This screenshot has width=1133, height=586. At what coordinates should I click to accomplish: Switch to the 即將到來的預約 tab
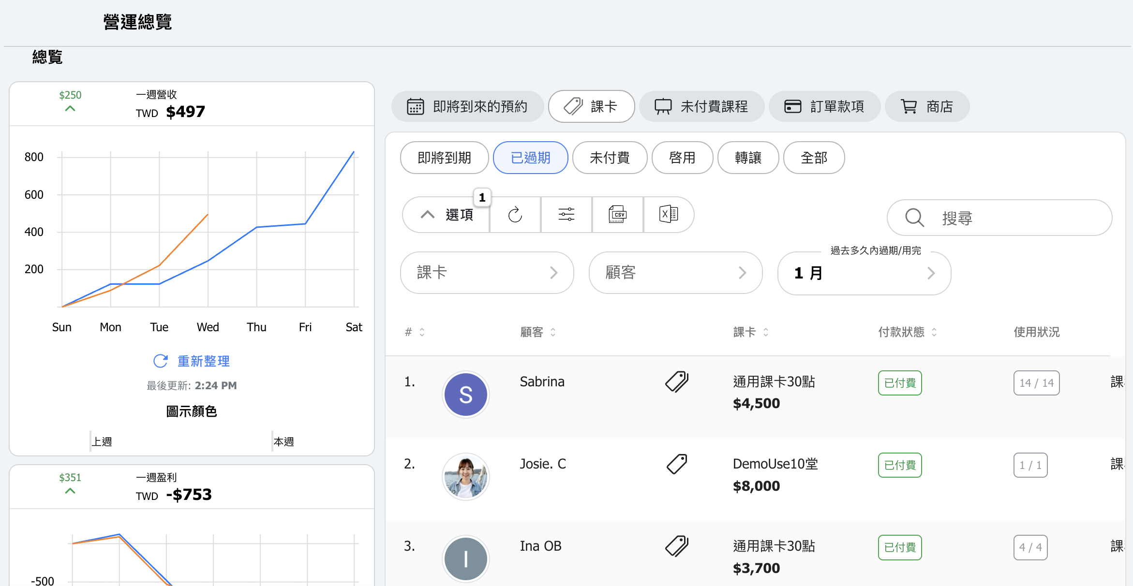[467, 106]
